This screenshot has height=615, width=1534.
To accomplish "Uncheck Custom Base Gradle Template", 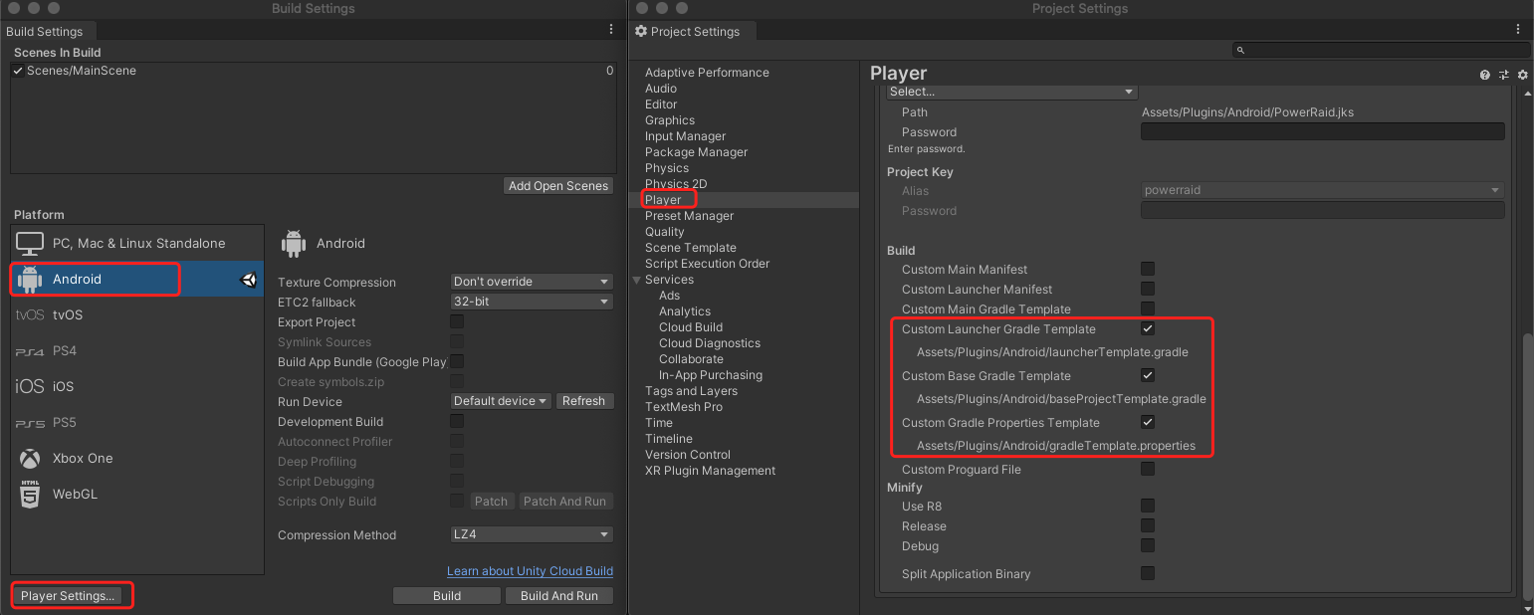I will coord(1148,375).
